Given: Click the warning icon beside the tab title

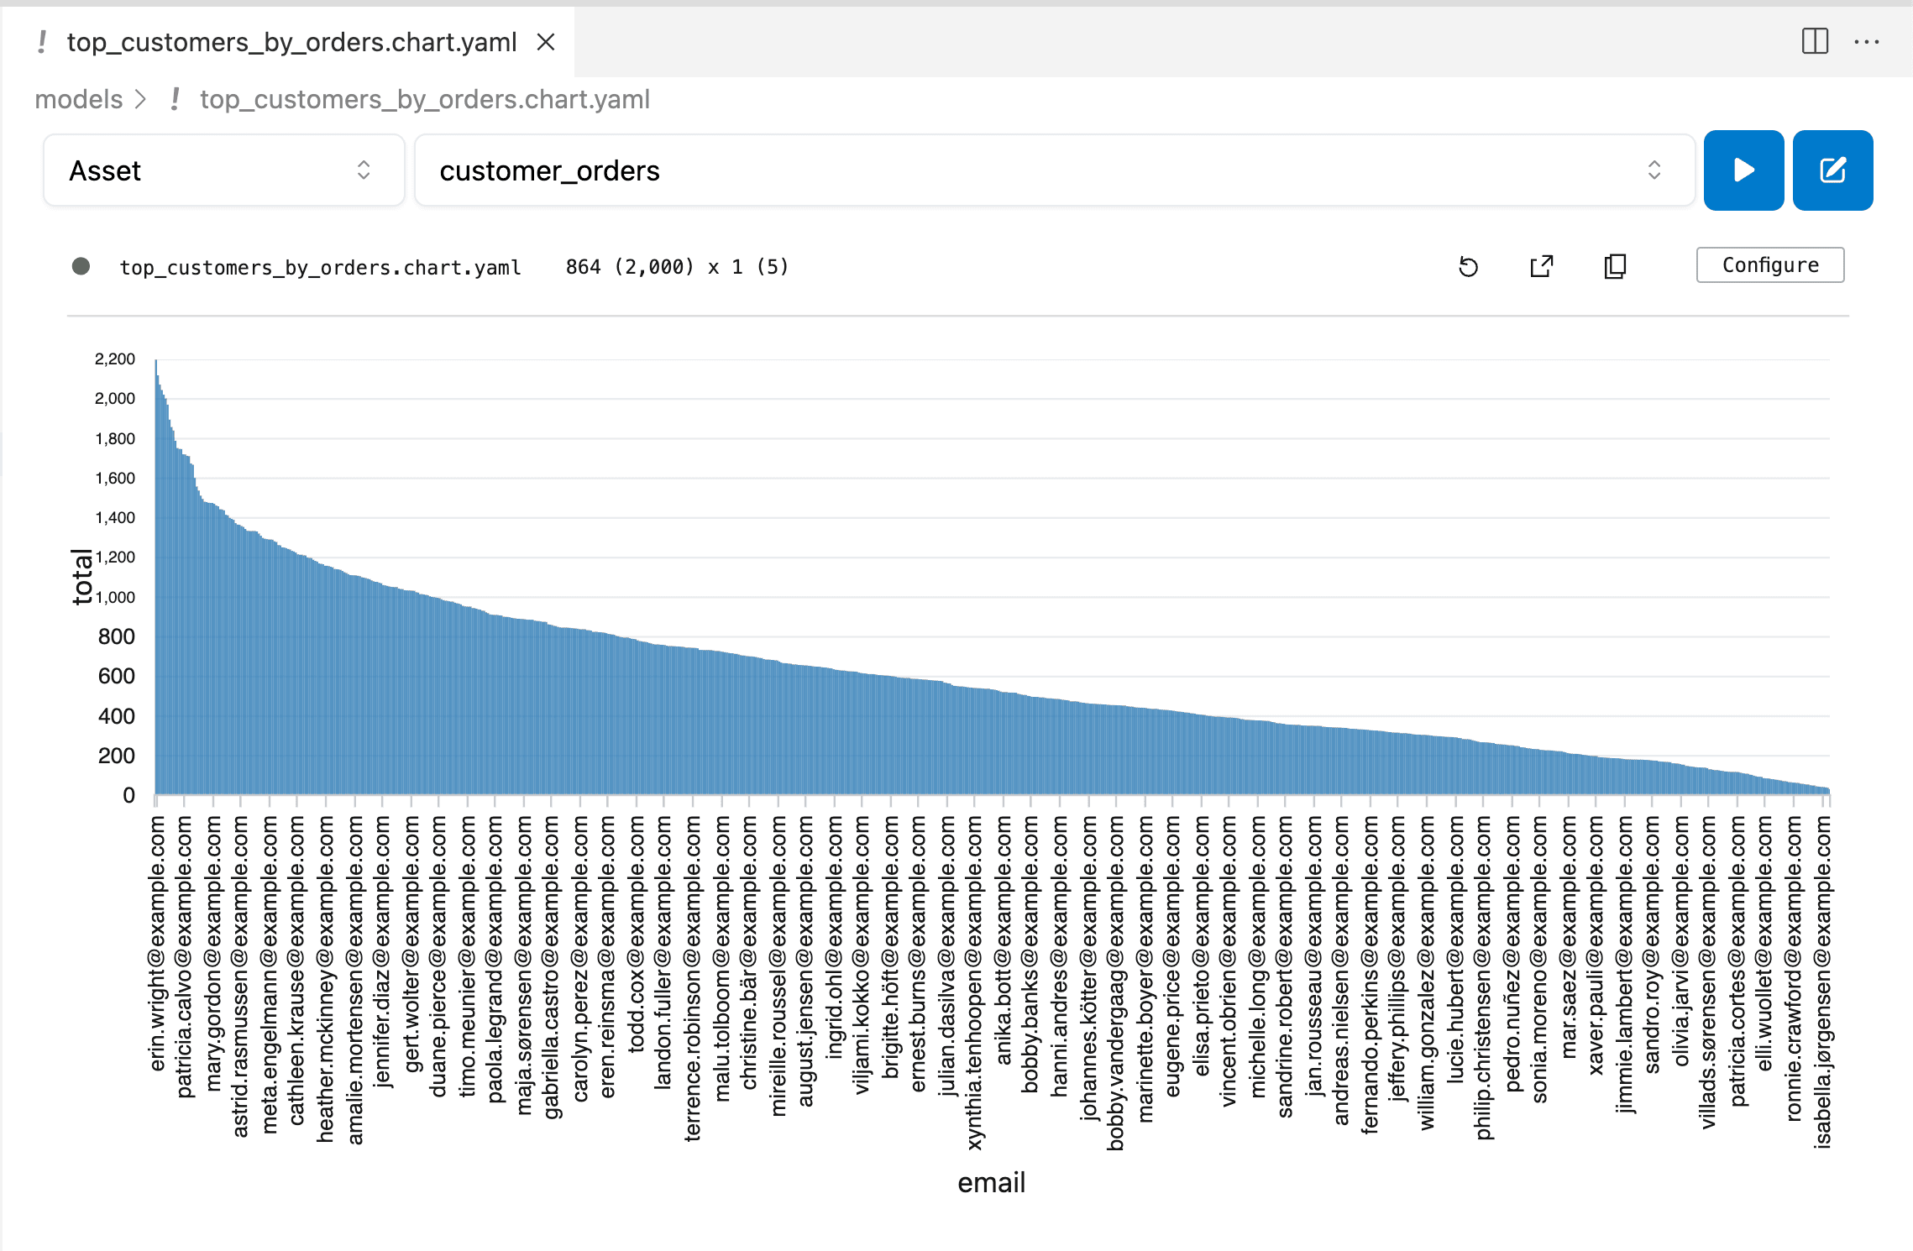Looking at the screenshot, I should tap(41, 41).
